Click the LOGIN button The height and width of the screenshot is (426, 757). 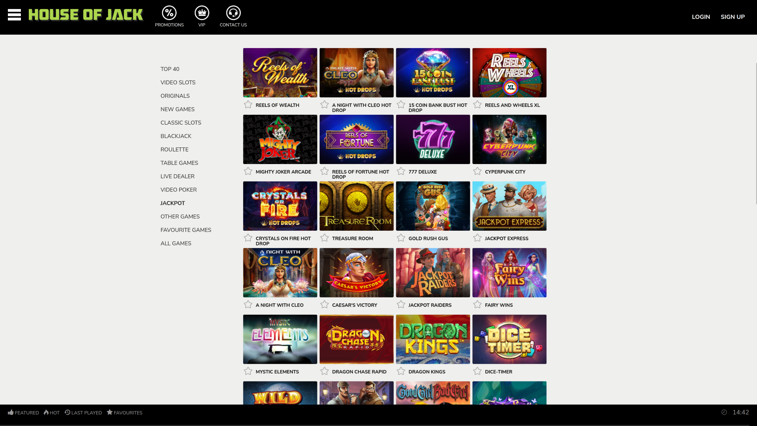point(701,17)
